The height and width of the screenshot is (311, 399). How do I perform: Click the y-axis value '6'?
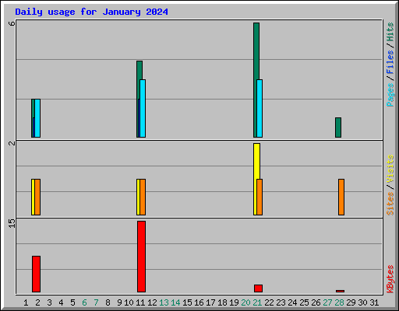(12, 23)
